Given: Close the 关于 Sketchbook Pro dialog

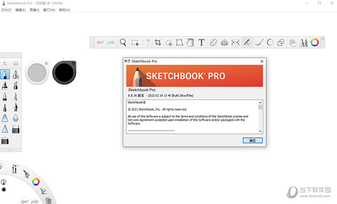Looking at the screenshot, I should click(262, 61).
